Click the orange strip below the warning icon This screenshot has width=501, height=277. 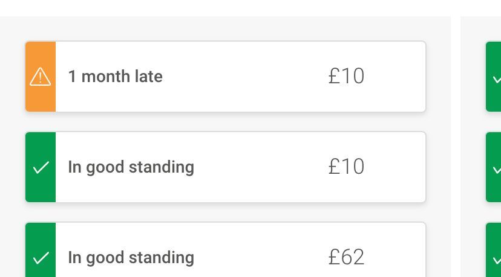(41, 99)
